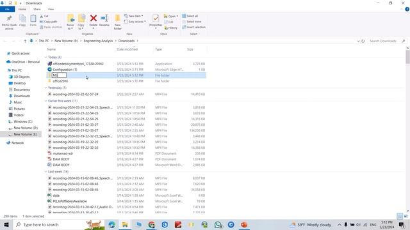Select the PQ_IsPdfTablesAvailable Excel file
This screenshot has width=410, height=230.
pos(70,201)
